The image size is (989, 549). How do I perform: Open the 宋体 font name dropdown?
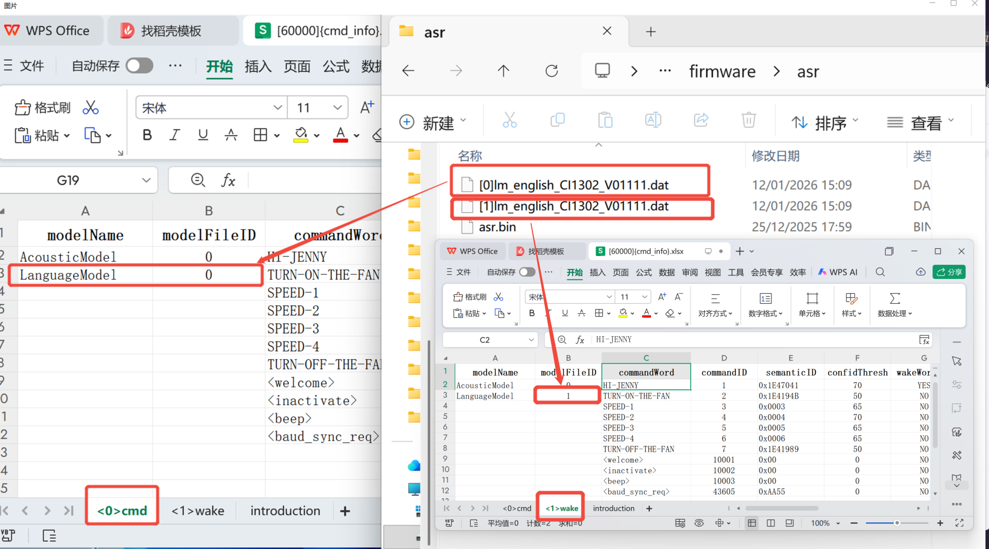[277, 108]
